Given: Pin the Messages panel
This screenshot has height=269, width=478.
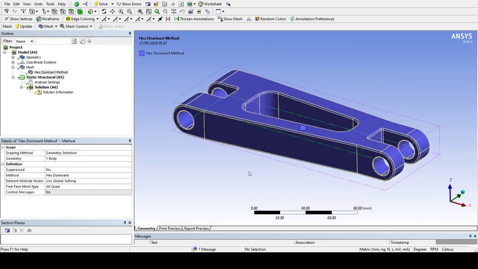Looking at the screenshot, I should 470,236.
